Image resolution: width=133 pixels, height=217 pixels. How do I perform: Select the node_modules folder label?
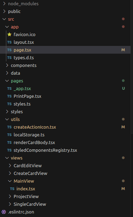coord(23,4)
